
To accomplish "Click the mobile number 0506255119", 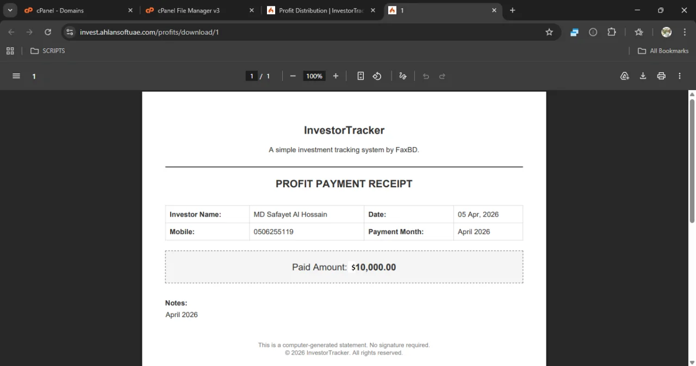I will [x=274, y=231].
